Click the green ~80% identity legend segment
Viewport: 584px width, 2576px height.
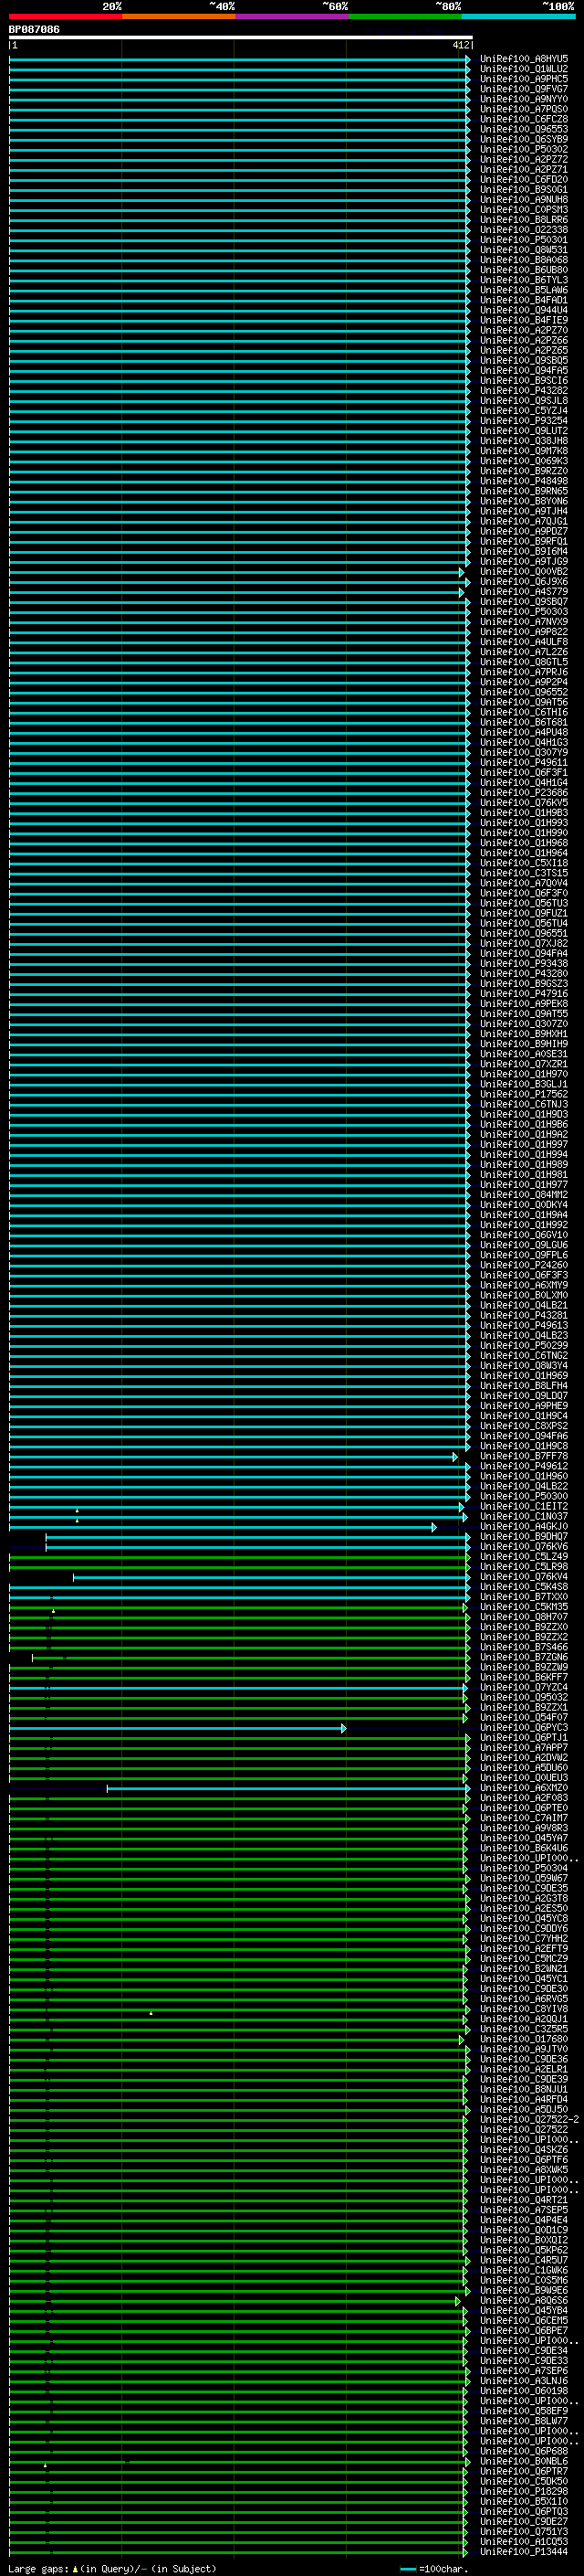[x=404, y=16]
